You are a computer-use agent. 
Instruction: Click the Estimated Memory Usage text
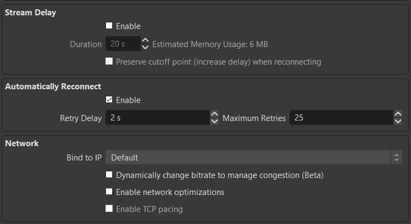tap(210, 44)
